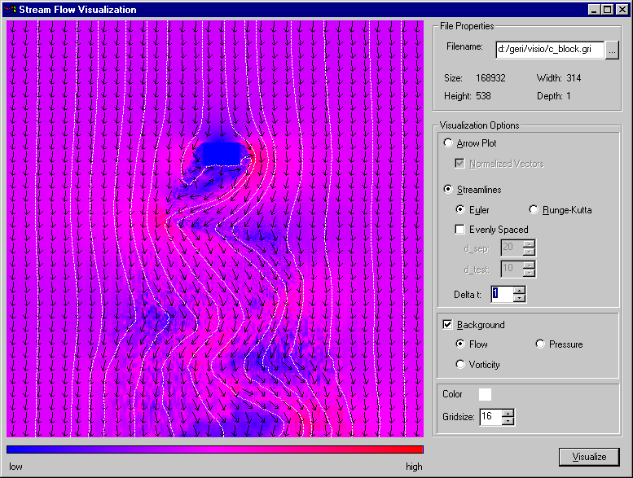This screenshot has width=633, height=478.
Task: Click the browse file ellipsis button
Action: [x=613, y=50]
